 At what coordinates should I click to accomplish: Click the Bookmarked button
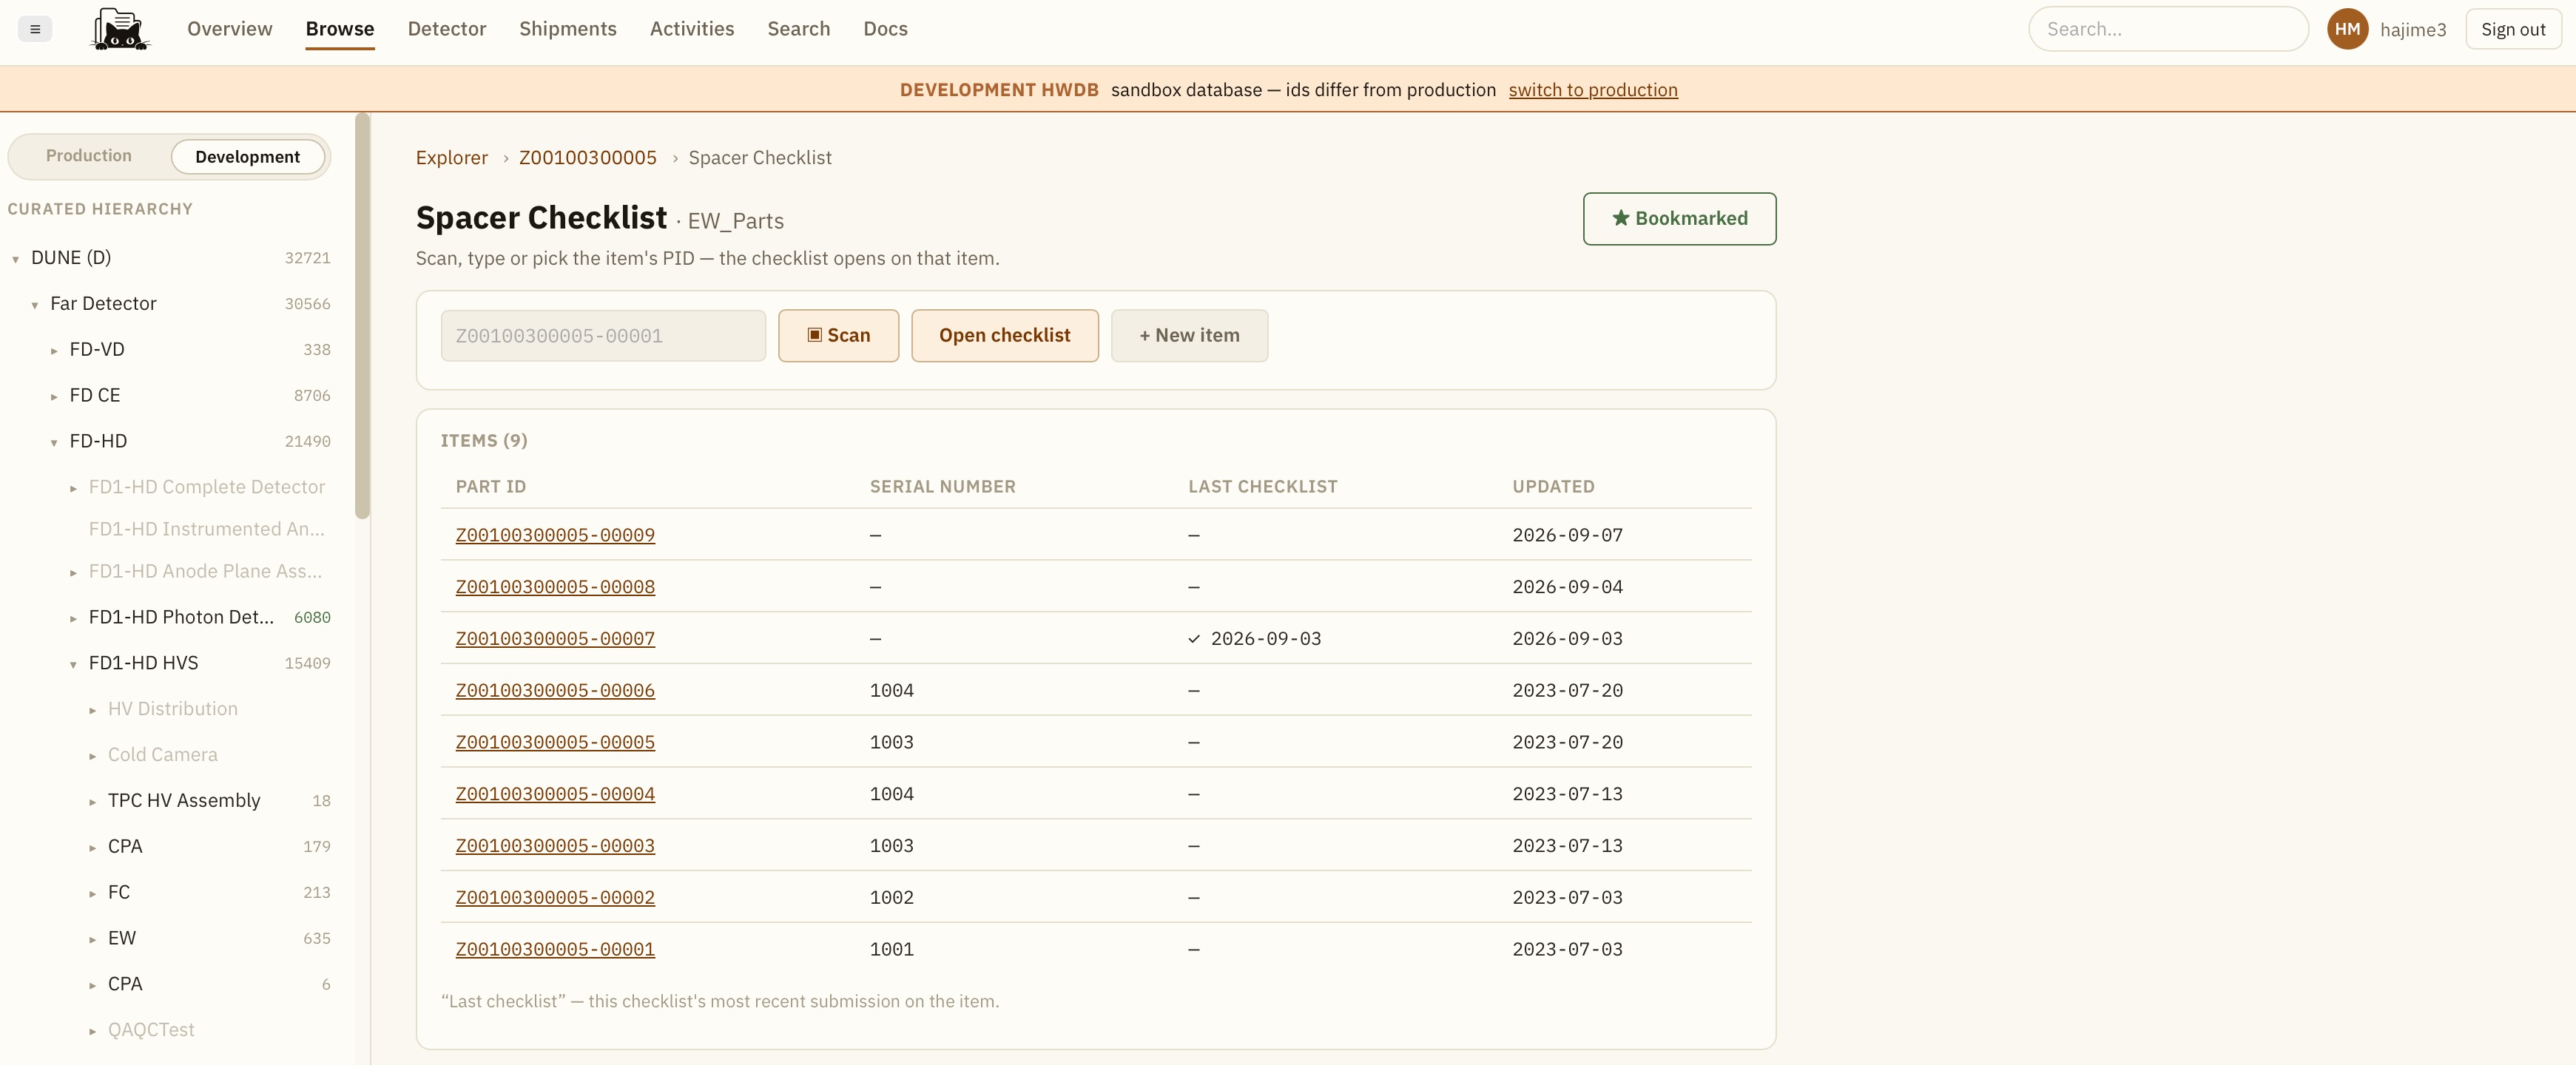coord(1679,218)
